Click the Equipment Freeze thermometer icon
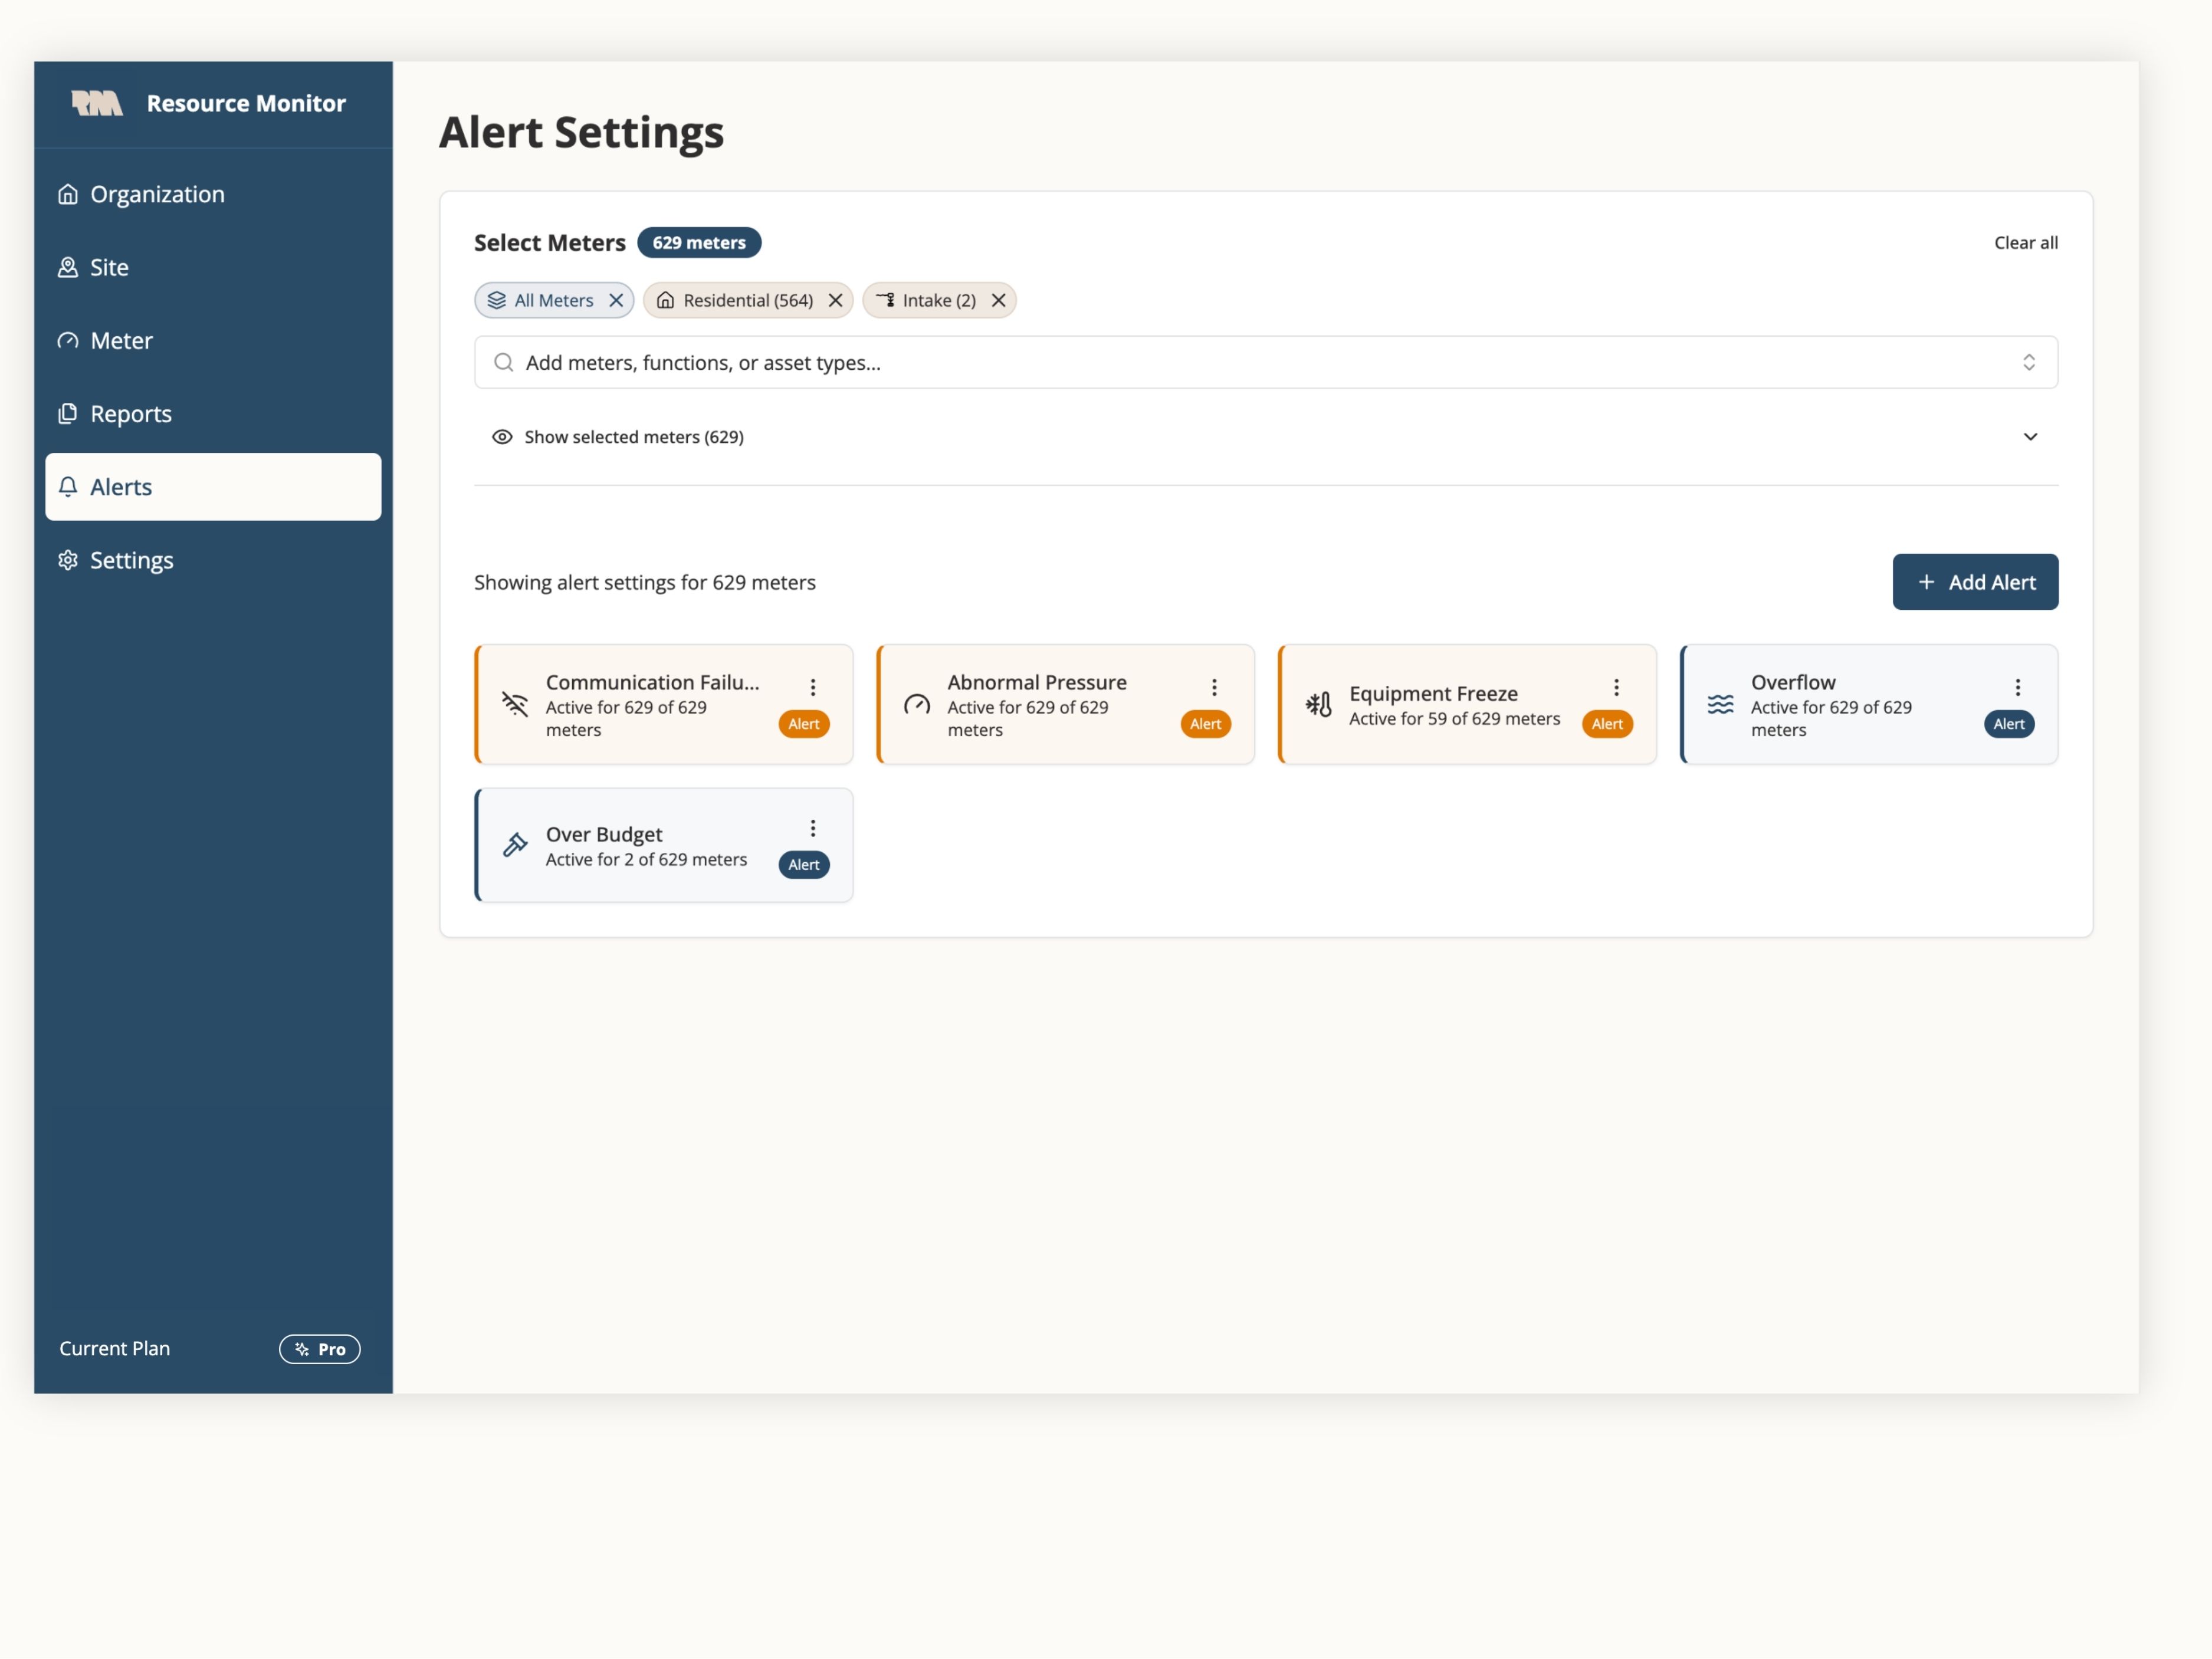This screenshot has width=2212, height=1659. pos(1318,705)
